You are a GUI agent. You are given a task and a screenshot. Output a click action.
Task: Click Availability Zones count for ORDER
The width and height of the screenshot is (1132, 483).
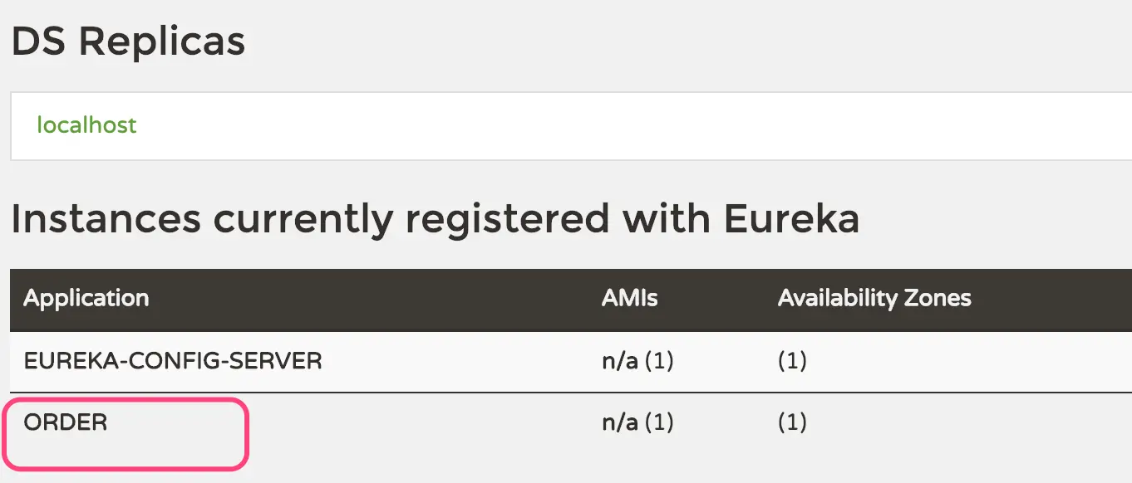792,423
